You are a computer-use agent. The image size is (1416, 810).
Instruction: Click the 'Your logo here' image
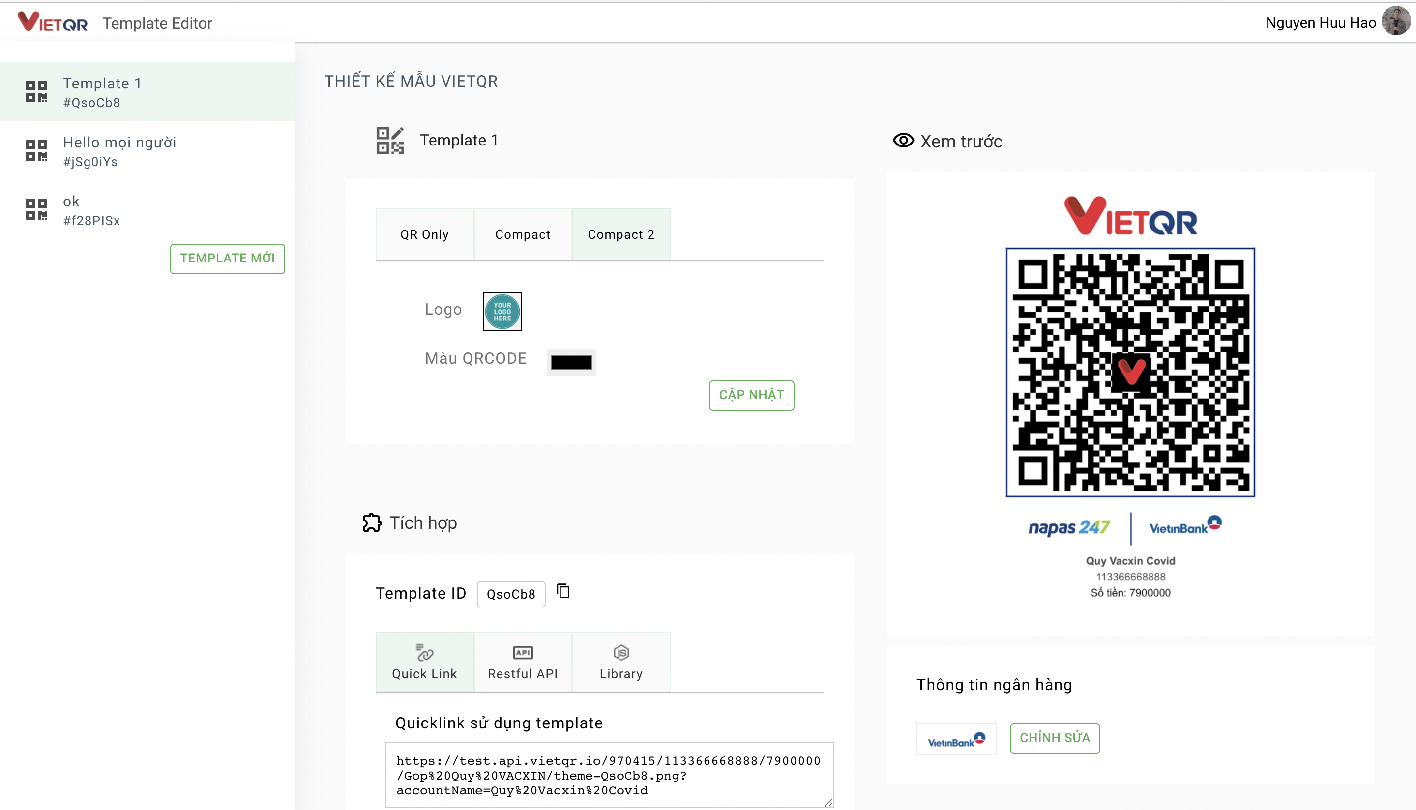[x=502, y=312]
